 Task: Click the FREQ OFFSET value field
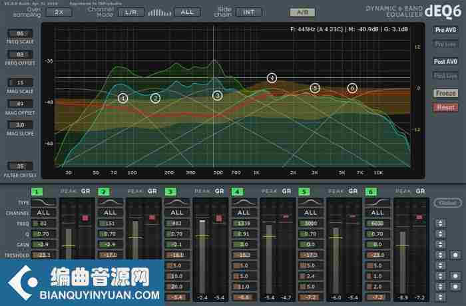point(20,55)
